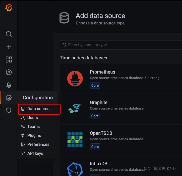Click the Core badge under Graphite
The height and width of the screenshot is (176, 182).
(95, 116)
